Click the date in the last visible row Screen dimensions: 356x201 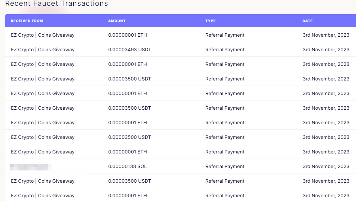[x=326, y=196]
